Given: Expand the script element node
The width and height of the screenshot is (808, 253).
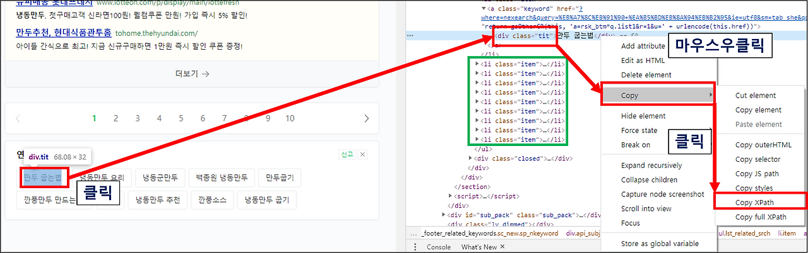Looking at the screenshot, I should [x=449, y=196].
